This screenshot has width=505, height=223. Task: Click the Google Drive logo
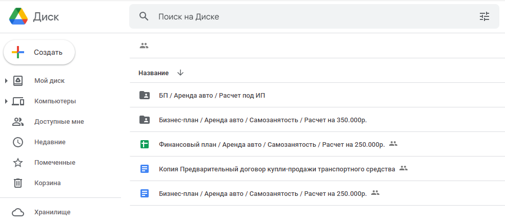tap(18, 17)
